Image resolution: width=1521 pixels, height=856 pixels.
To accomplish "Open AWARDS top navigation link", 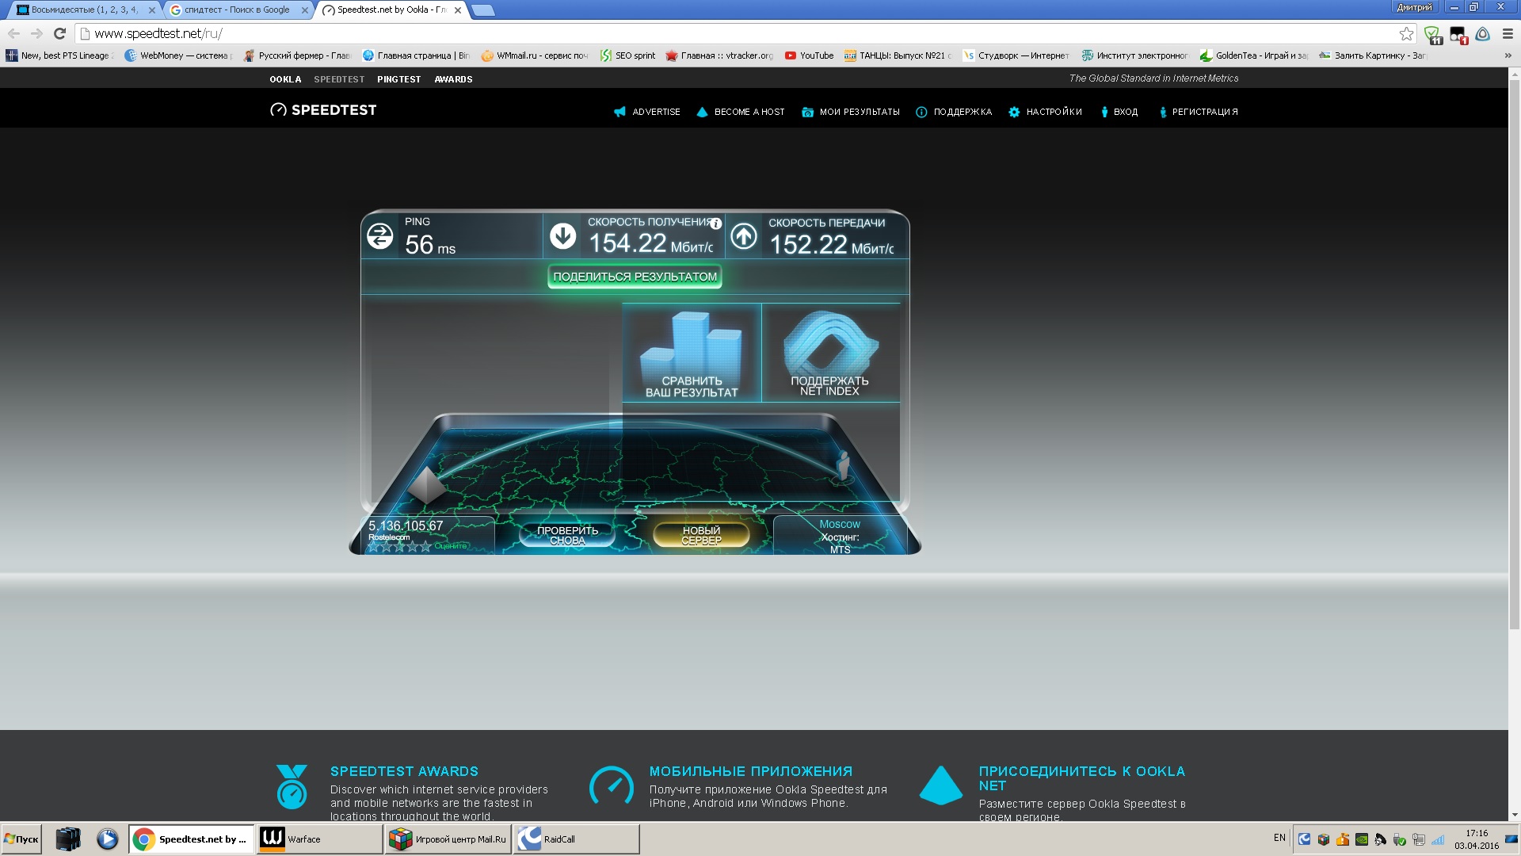I will (453, 79).
